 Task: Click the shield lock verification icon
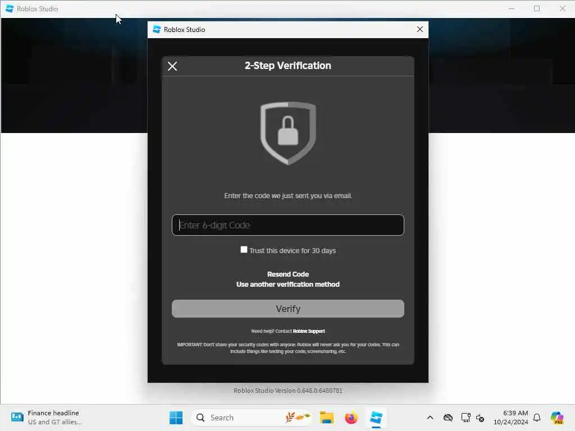288,134
